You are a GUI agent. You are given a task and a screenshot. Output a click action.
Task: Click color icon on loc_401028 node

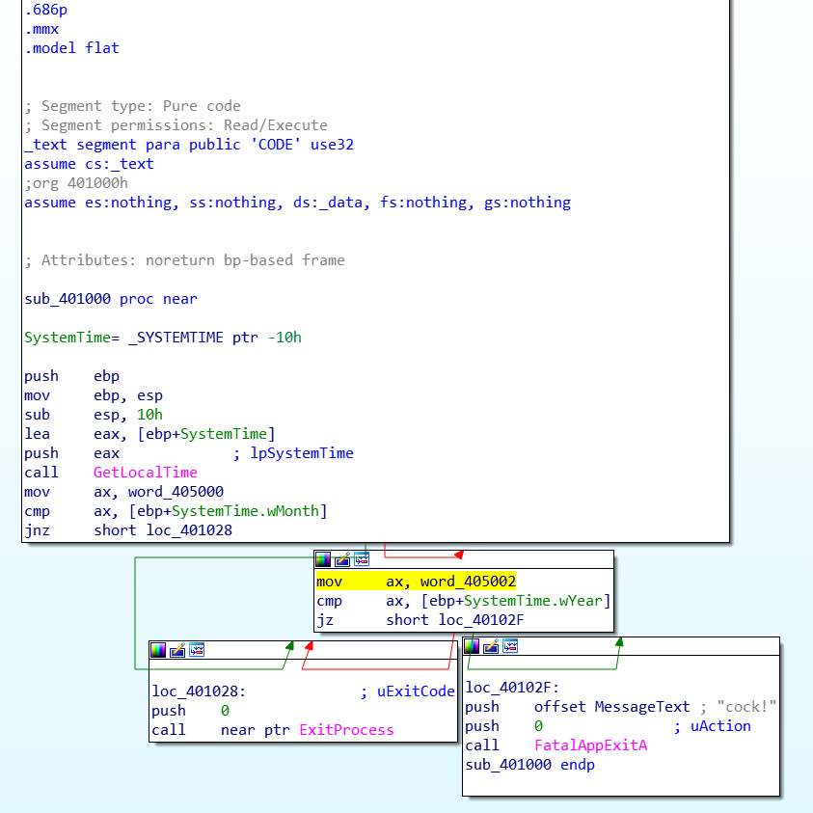click(x=157, y=650)
